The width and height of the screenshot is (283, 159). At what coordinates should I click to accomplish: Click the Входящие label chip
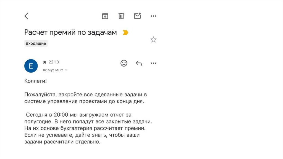point(36,43)
